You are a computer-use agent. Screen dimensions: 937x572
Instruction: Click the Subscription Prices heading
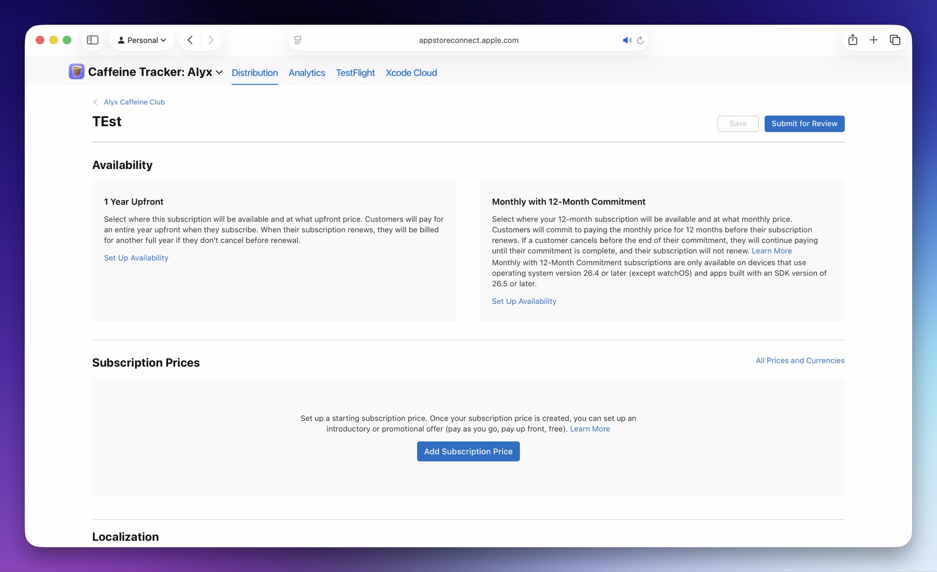pos(146,362)
